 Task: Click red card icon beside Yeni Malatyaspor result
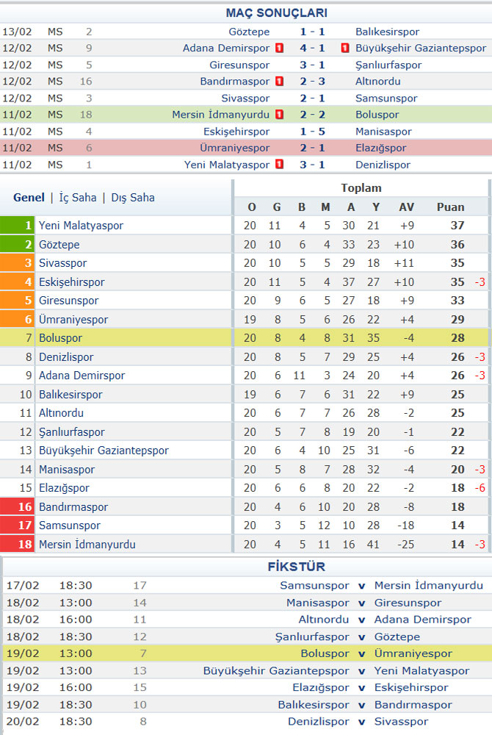coord(280,165)
